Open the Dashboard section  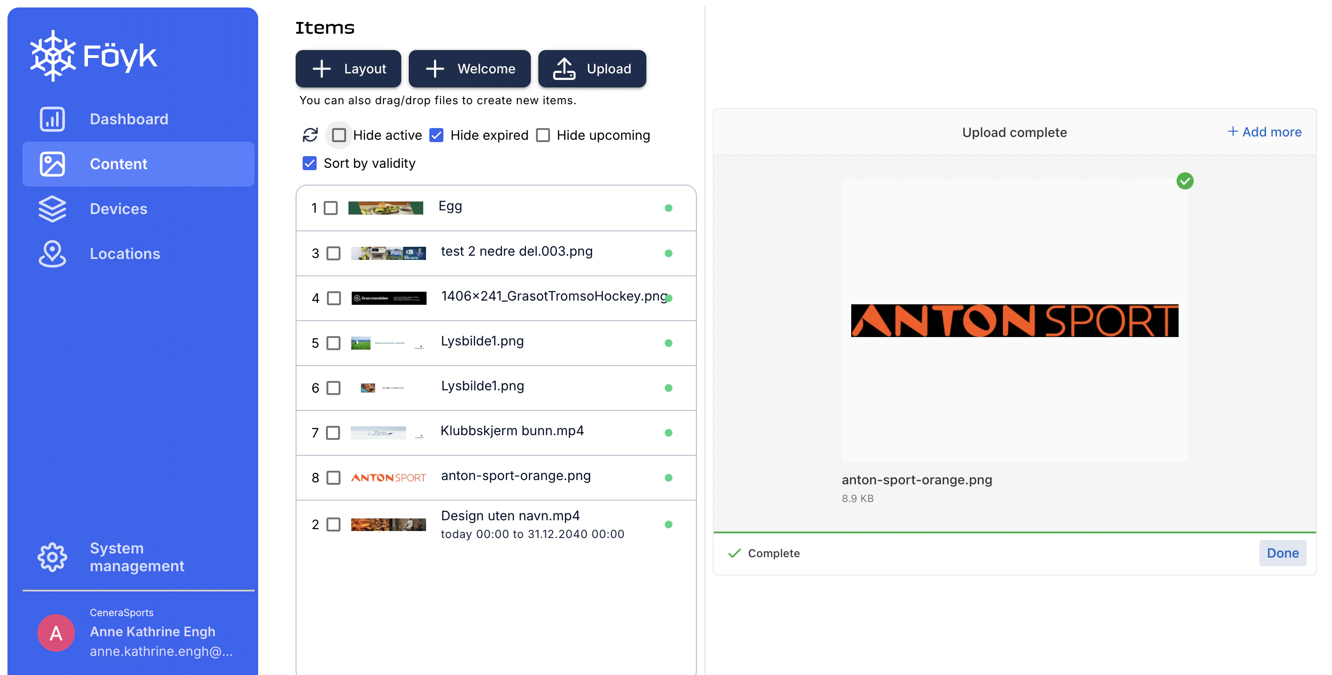(138, 119)
